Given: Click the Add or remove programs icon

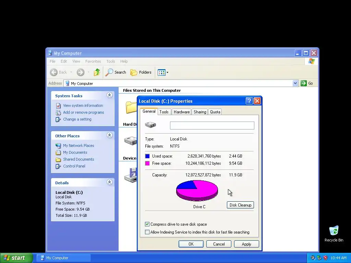Looking at the screenshot, I should [x=58, y=112].
